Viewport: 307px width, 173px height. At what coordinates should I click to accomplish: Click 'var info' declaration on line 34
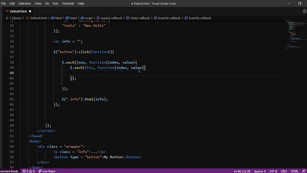pyautogui.click(x=62, y=41)
